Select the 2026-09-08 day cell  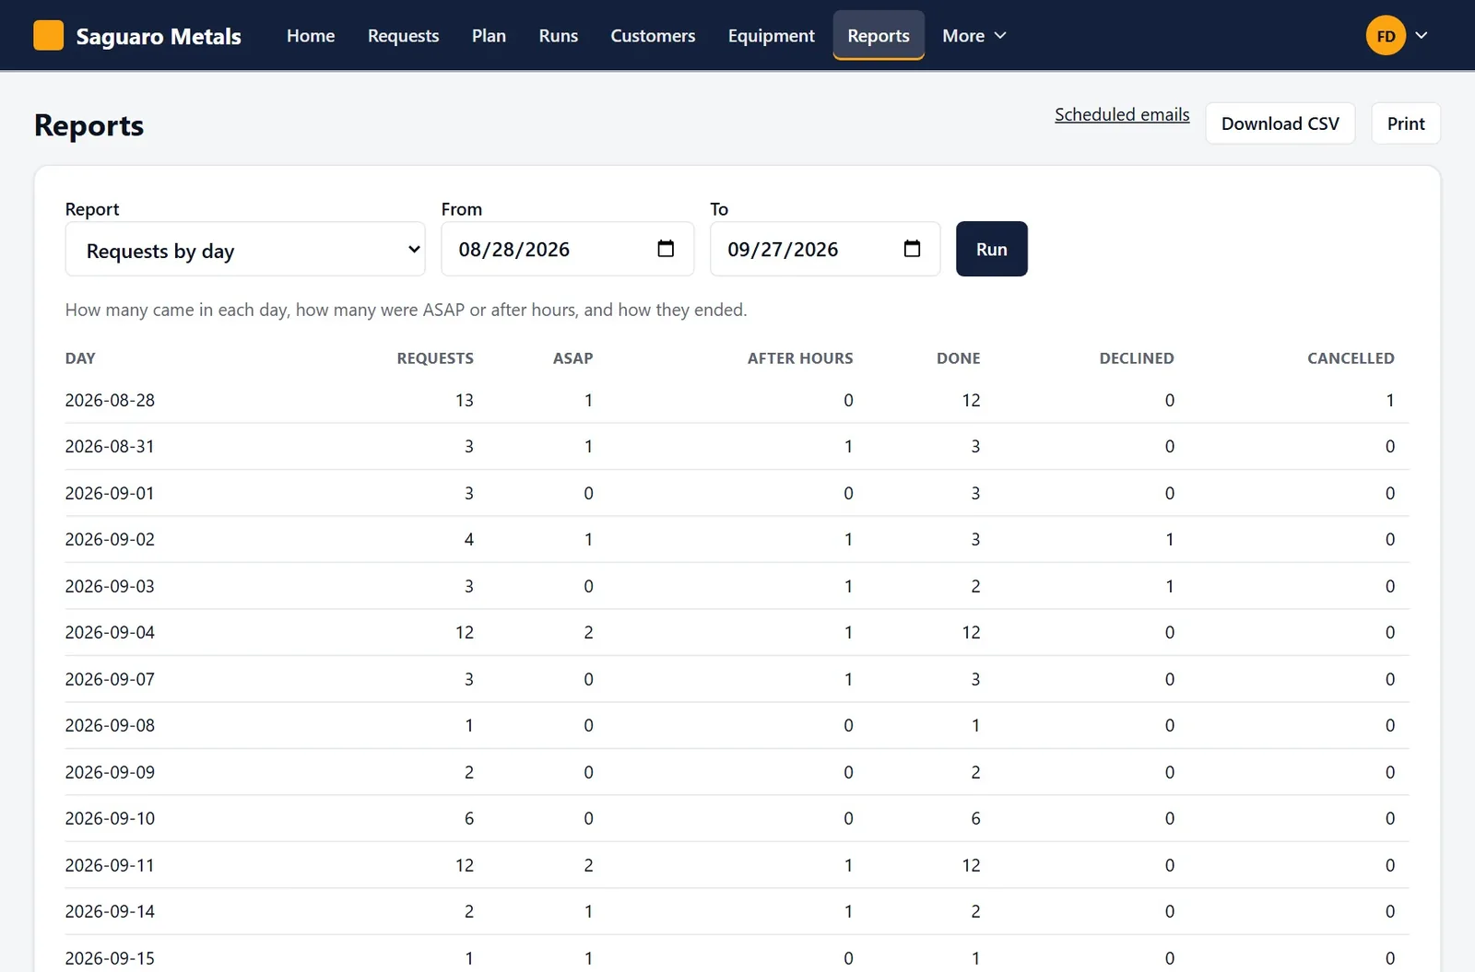(x=110, y=726)
